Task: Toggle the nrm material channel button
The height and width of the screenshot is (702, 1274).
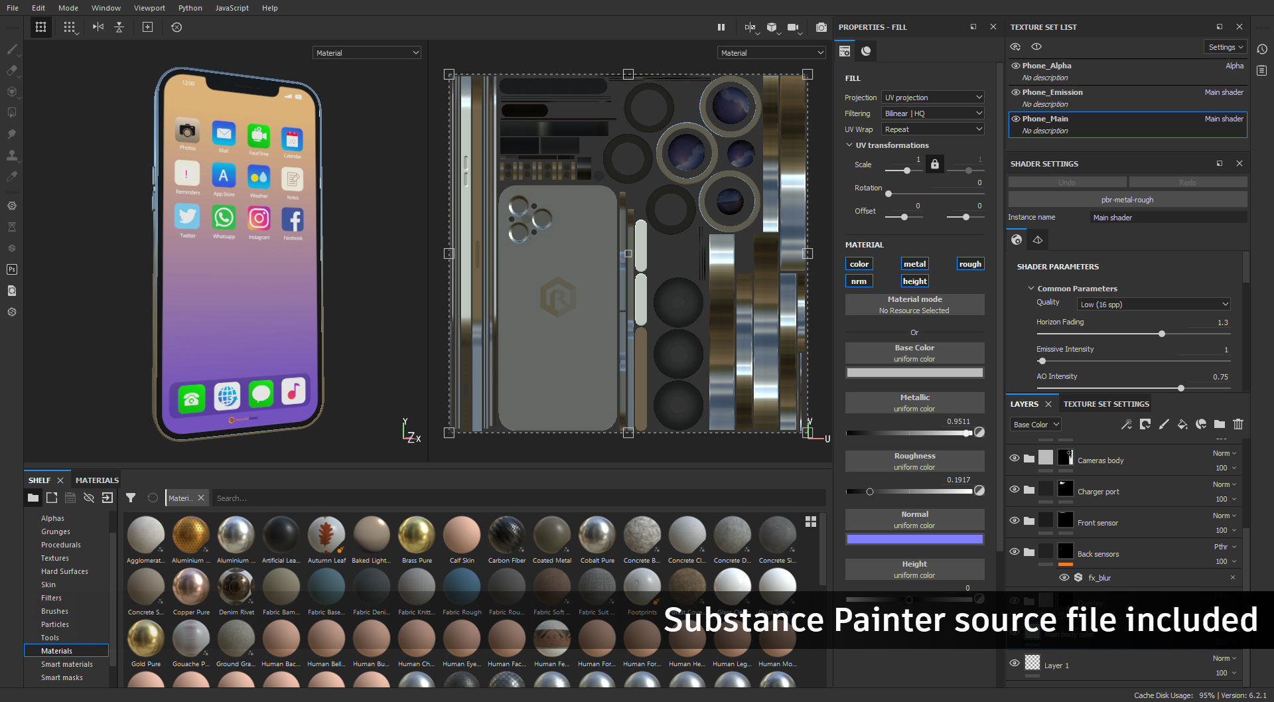Action: pyautogui.click(x=859, y=281)
